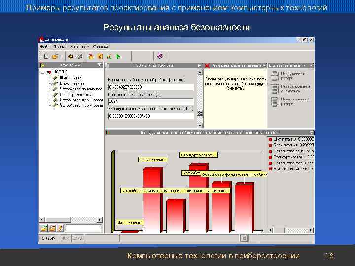355x266 pixels.
Task: Click pin button on analysis result header
Action: click(264, 66)
